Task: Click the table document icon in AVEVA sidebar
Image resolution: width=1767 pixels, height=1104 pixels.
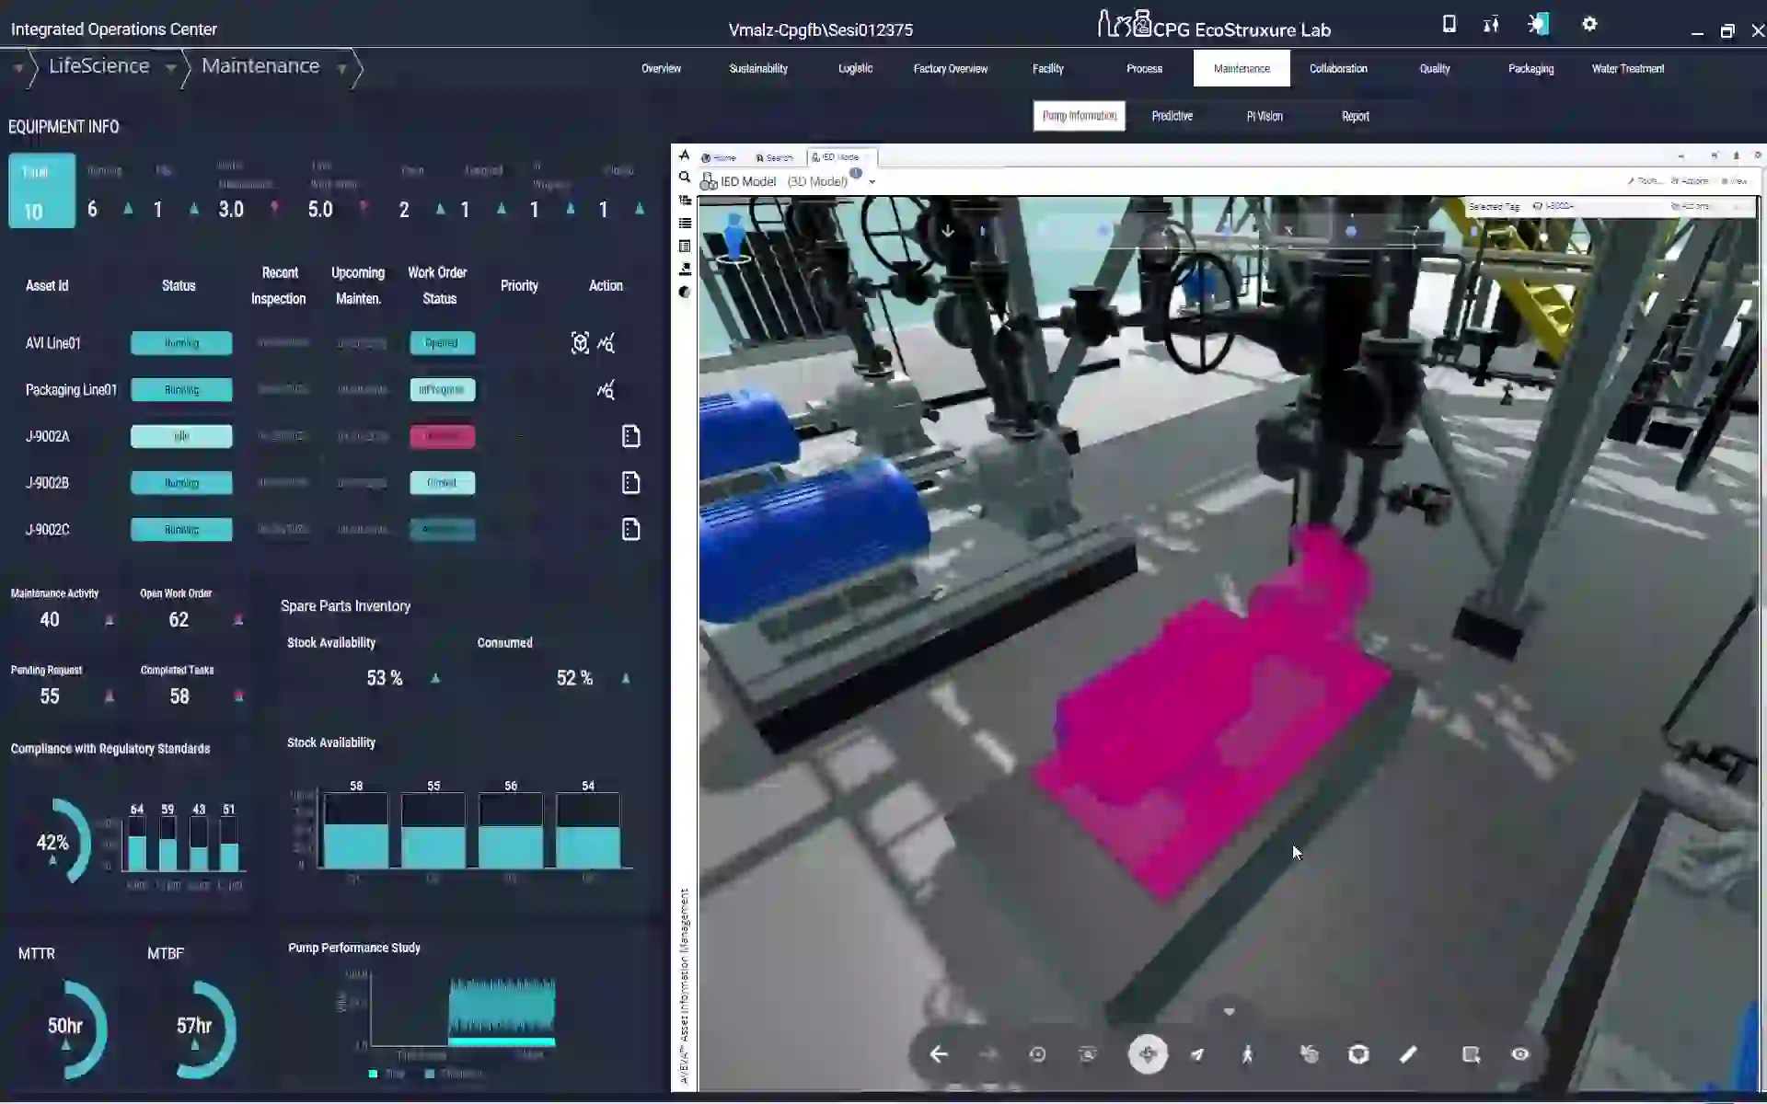Action: coord(685,246)
